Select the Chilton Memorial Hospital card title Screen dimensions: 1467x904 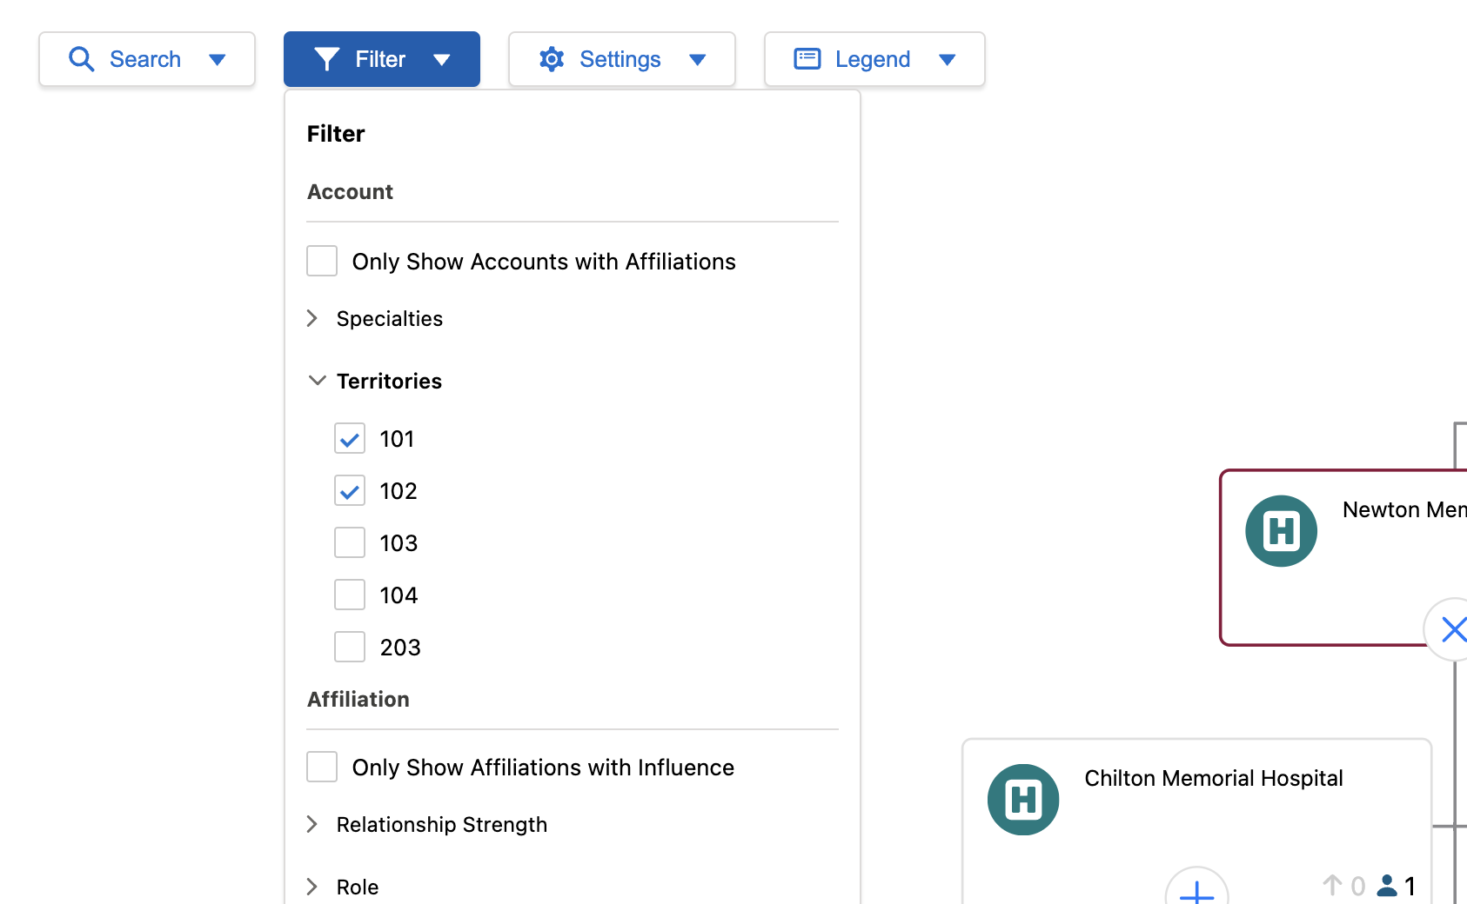1213,778
